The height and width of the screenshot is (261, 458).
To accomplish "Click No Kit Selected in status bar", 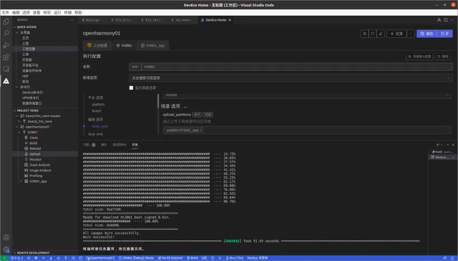I will [x=170, y=258].
